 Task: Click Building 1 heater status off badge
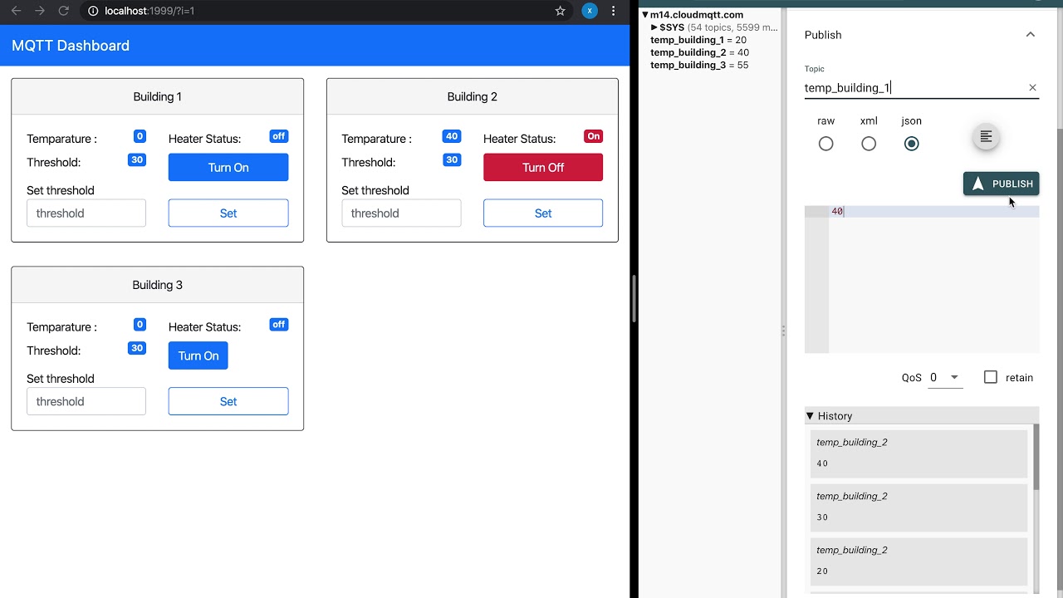279,136
